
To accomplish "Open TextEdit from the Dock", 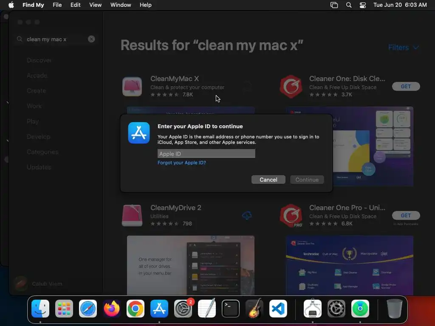I will tap(207, 309).
